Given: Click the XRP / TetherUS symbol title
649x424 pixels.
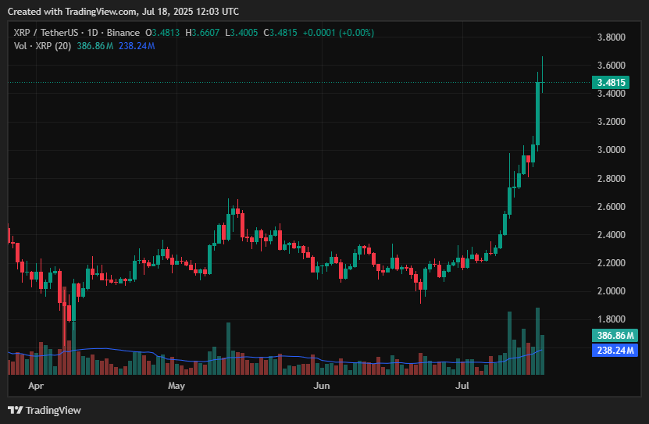Looking at the screenshot, I should point(46,33).
